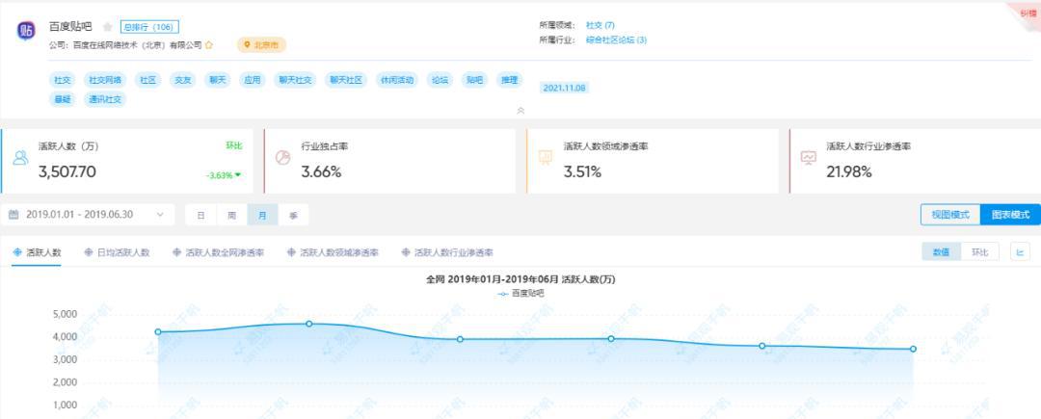Viewport: 1041px width, 419px height.
Task: Click the company name 百度在线网络技术（北京）有限公司
Action: [x=138, y=45]
